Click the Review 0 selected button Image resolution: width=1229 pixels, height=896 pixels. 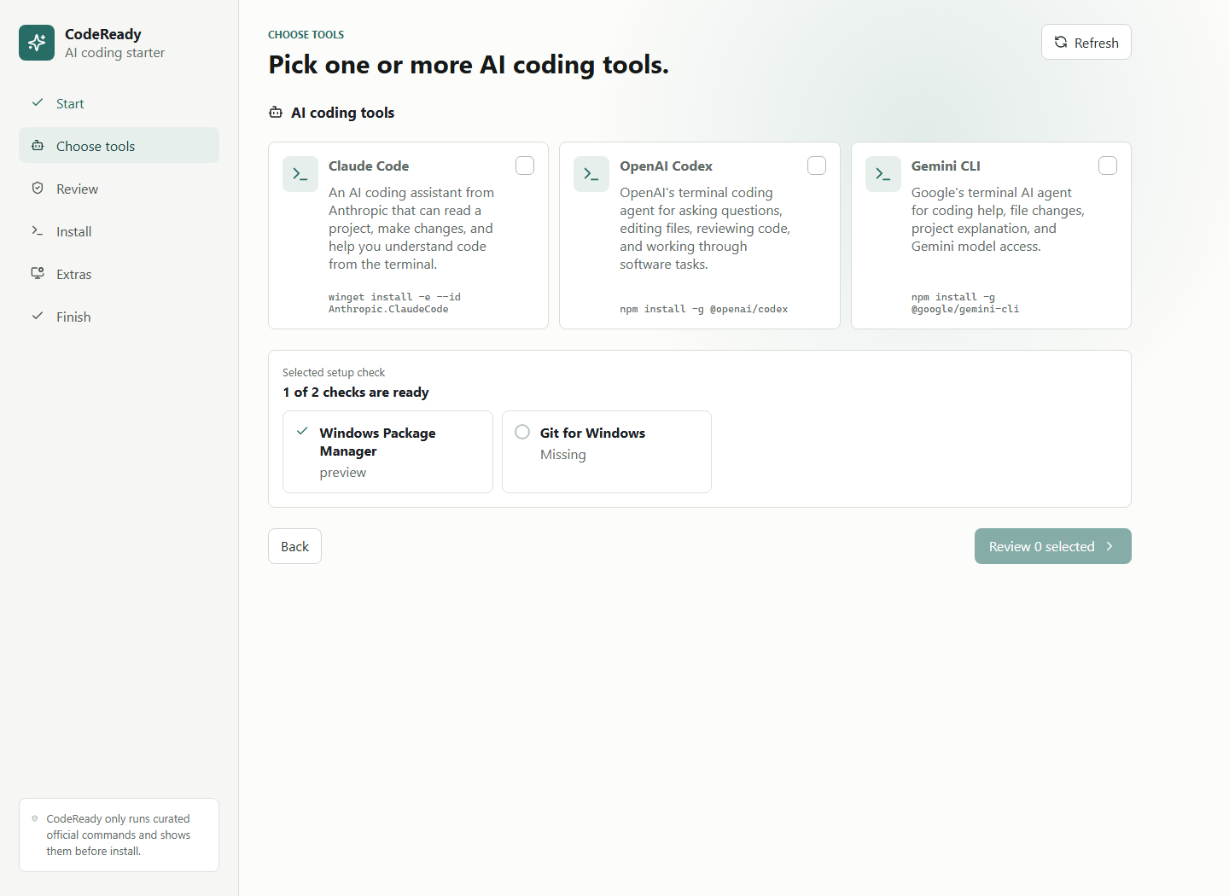tap(1052, 546)
